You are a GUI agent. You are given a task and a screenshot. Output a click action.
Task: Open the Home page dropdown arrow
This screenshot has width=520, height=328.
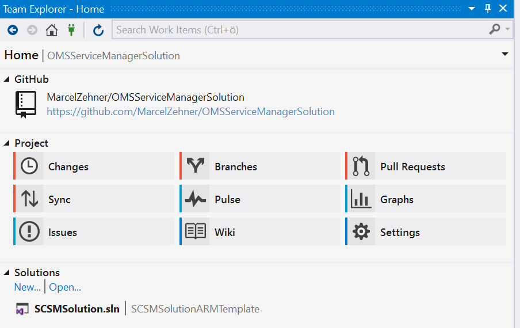pyautogui.click(x=504, y=55)
